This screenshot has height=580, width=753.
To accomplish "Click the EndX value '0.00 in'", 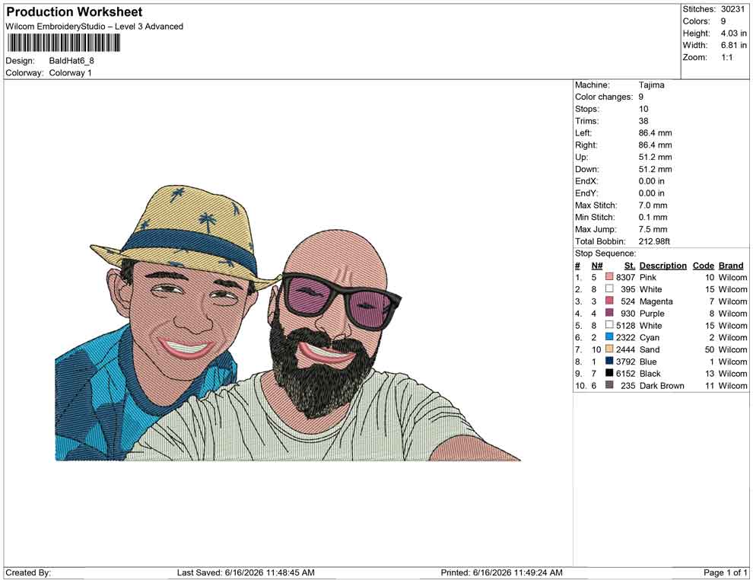I will tap(651, 181).
